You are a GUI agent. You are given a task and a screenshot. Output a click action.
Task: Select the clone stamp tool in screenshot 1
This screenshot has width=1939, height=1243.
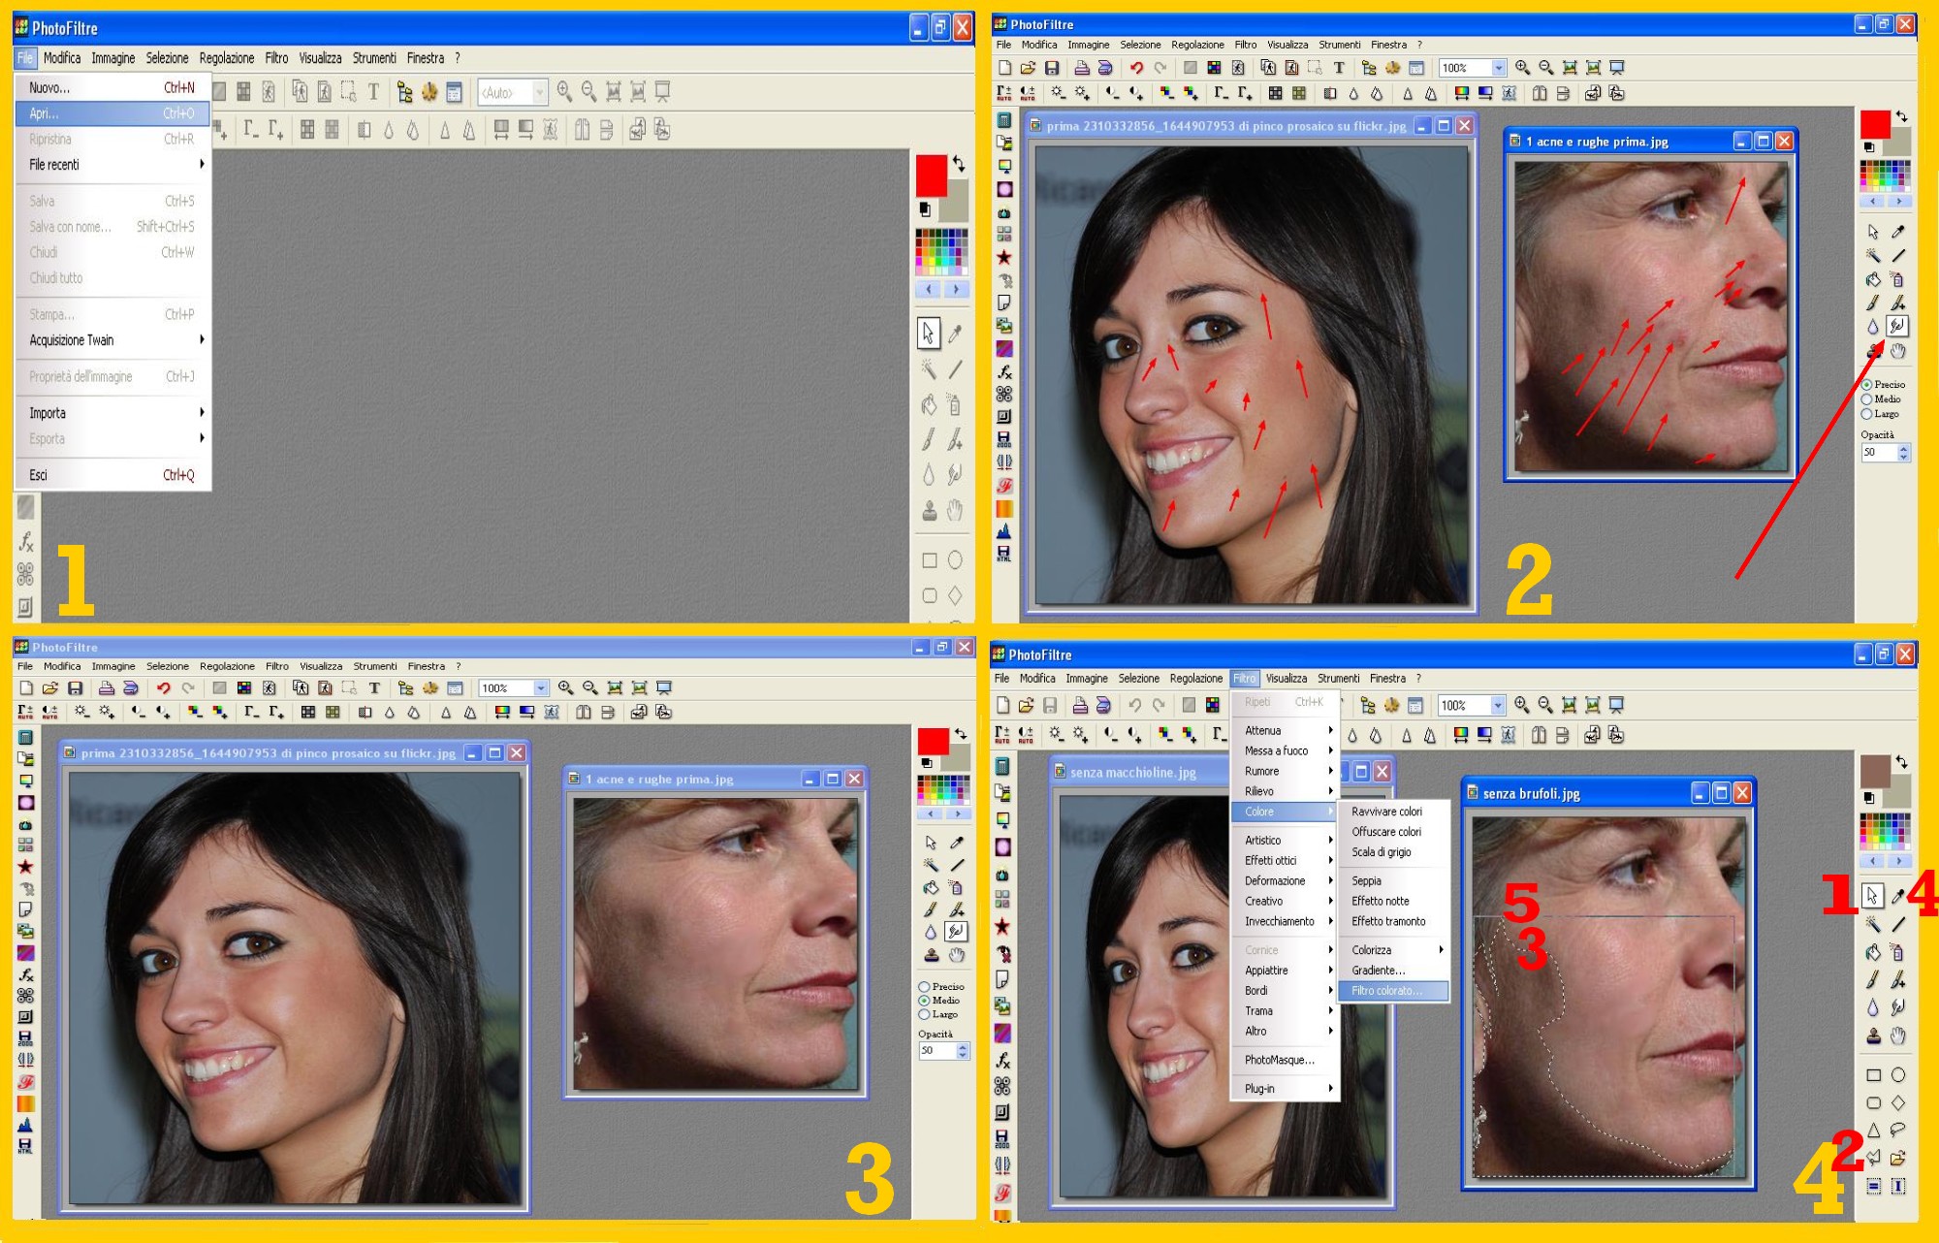coord(929,511)
